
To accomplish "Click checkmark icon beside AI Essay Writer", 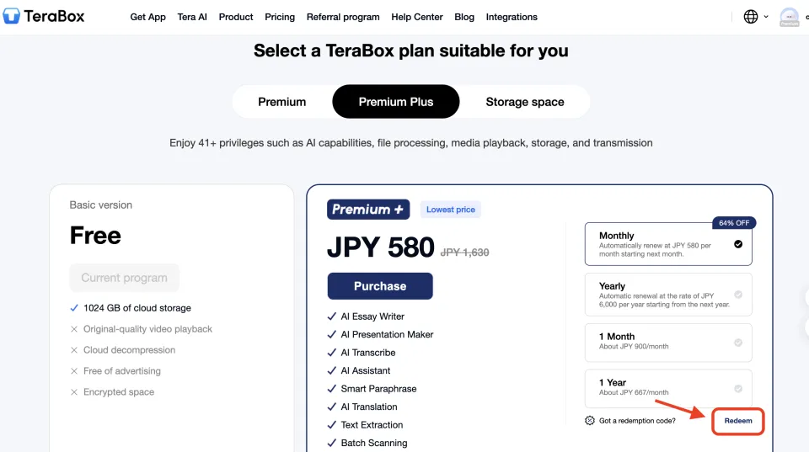I will 332,316.
